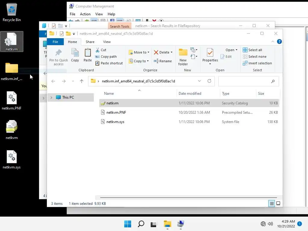Select netkvm.sys desktop icon
Viewport: 308px width, 231px height.
click(x=12, y=160)
